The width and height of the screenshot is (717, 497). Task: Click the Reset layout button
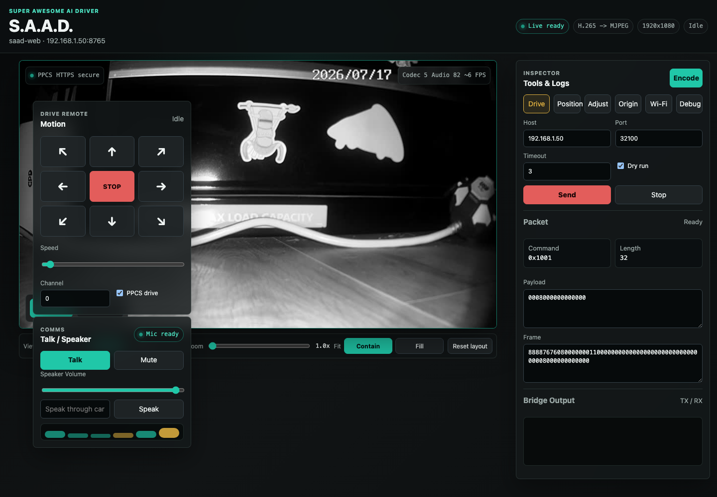(x=470, y=346)
